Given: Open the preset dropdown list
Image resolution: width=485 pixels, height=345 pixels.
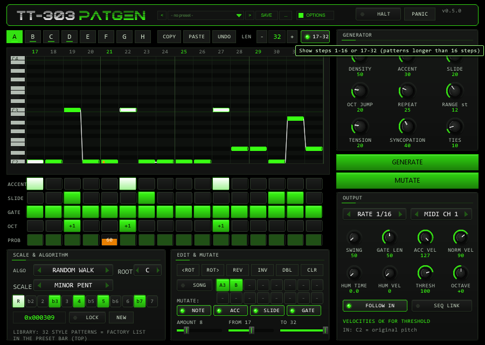Looking at the screenshot, I should point(206,15).
